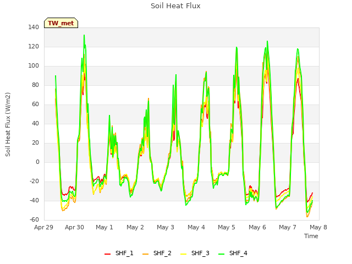Click the May 7 x-axis label
Viewport: 352px width, 264px height.
click(x=288, y=227)
